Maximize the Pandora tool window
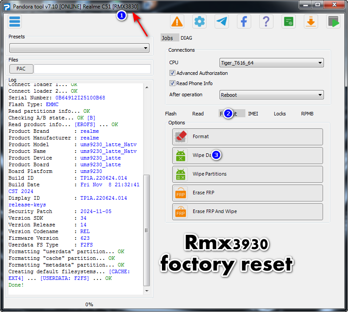 (318, 5)
